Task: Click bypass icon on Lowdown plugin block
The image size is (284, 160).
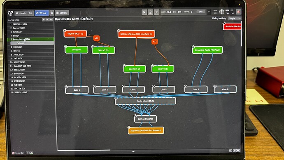Action: tap(66, 47)
